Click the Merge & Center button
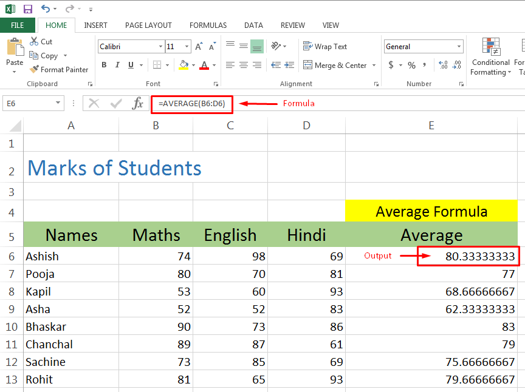Screen dimensions: 525x392 (335, 65)
